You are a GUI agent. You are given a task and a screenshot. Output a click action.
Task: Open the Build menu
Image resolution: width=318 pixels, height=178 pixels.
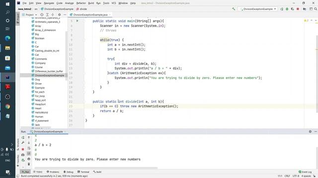(91, 3)
